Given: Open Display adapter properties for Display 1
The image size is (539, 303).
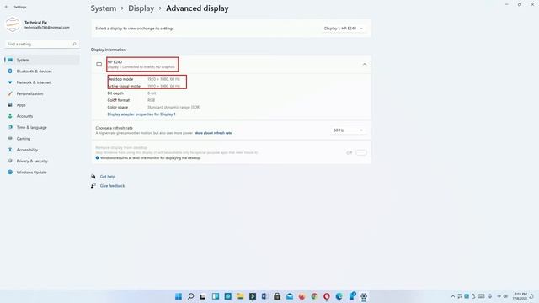Looking at the screenshot, I should (141, 114).
